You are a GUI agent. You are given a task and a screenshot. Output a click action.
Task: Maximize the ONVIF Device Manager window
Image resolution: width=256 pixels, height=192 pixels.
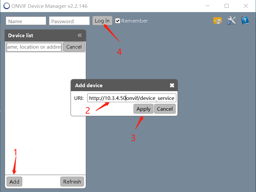point(227,6)
